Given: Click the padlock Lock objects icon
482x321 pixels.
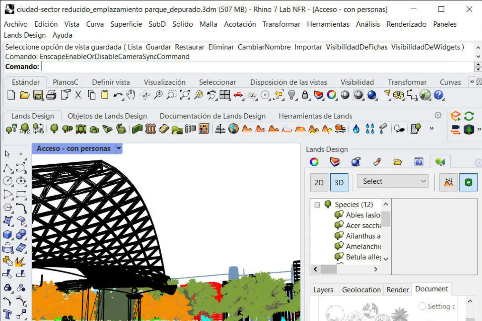Looking at the screenshot, I should [305, 95].
